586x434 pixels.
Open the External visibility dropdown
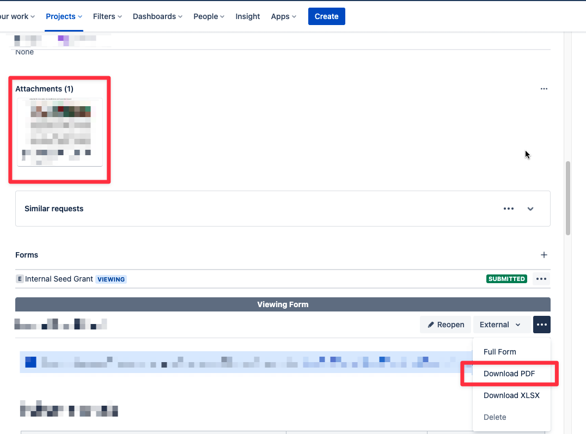click(x=500, y=324)
